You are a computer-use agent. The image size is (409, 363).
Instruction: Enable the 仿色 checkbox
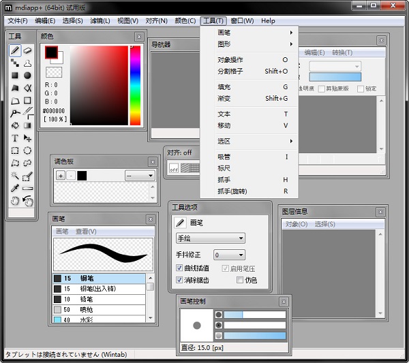click(x=240, y=280)
